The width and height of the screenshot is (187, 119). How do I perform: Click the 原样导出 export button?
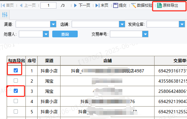(168, 5)
